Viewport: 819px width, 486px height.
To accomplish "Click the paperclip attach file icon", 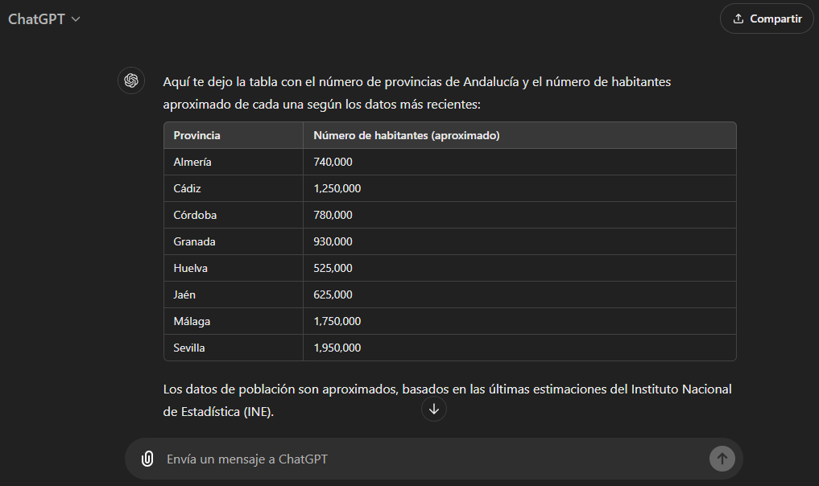I will coord(147,459).
